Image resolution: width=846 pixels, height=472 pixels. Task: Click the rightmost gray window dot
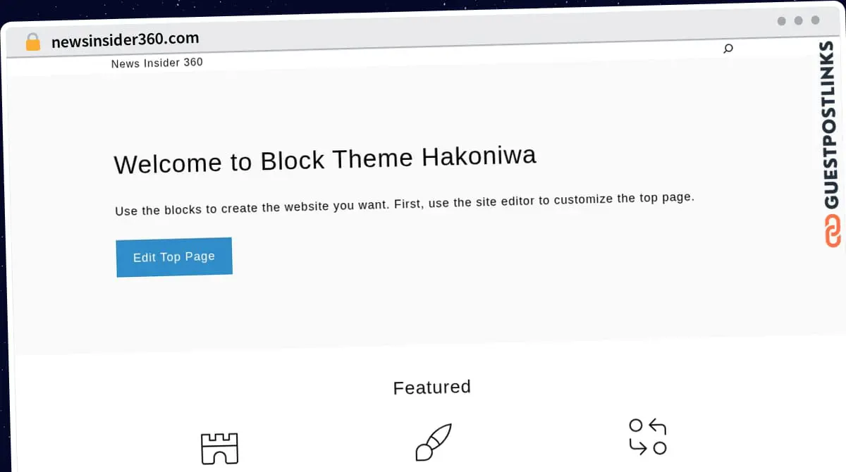(x=815, y=20)
